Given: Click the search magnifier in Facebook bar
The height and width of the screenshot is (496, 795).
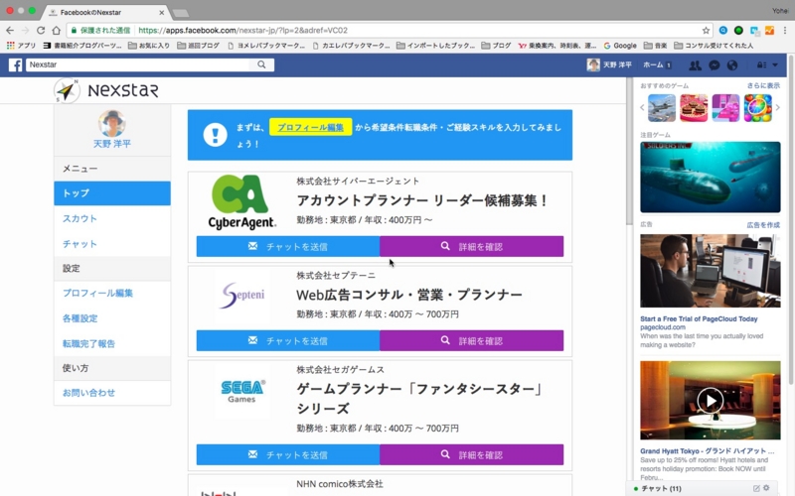Looking at the screenshot, I should (x=261, y=64).
